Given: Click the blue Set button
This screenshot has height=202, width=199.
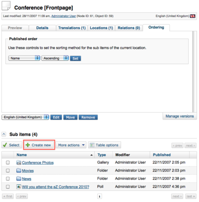Looking at the screenshot, I should [x=75, y=58].
